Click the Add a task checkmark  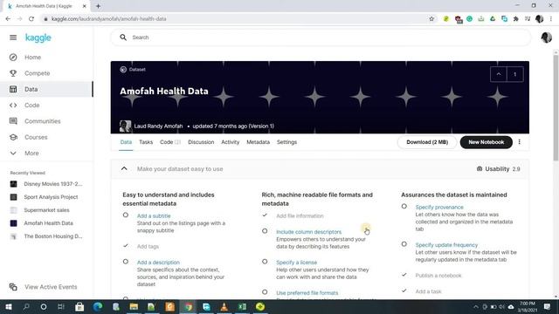click(x=404, y=290)
